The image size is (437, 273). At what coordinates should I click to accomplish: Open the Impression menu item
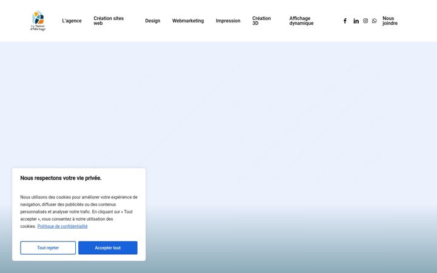click(x=228, y=21)
